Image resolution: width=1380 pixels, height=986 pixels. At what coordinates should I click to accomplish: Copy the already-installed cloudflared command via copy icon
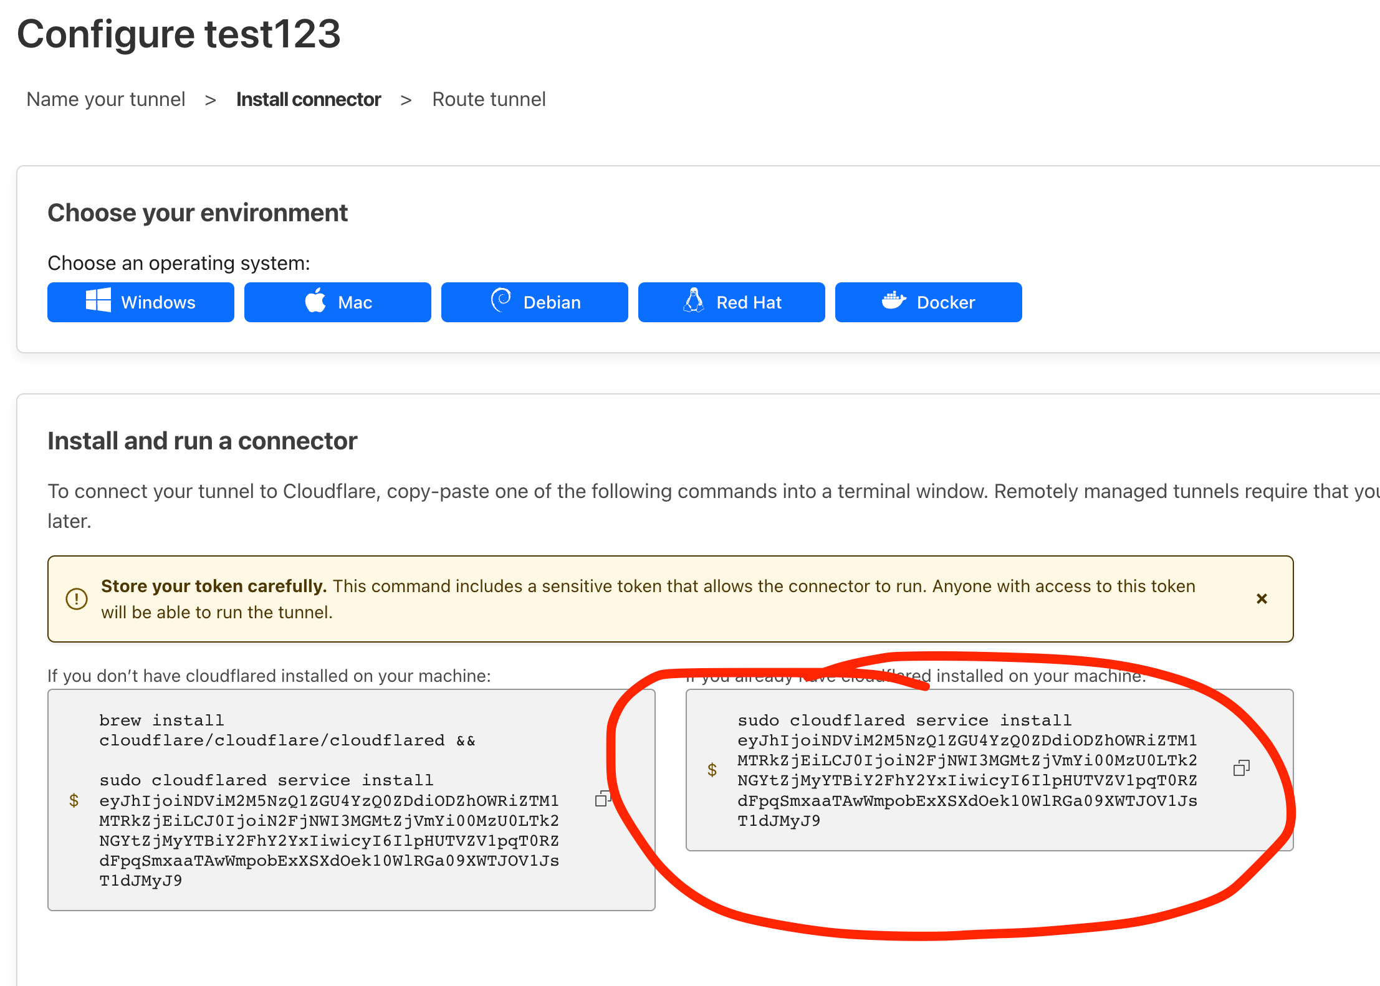[x=1242, y=768]
